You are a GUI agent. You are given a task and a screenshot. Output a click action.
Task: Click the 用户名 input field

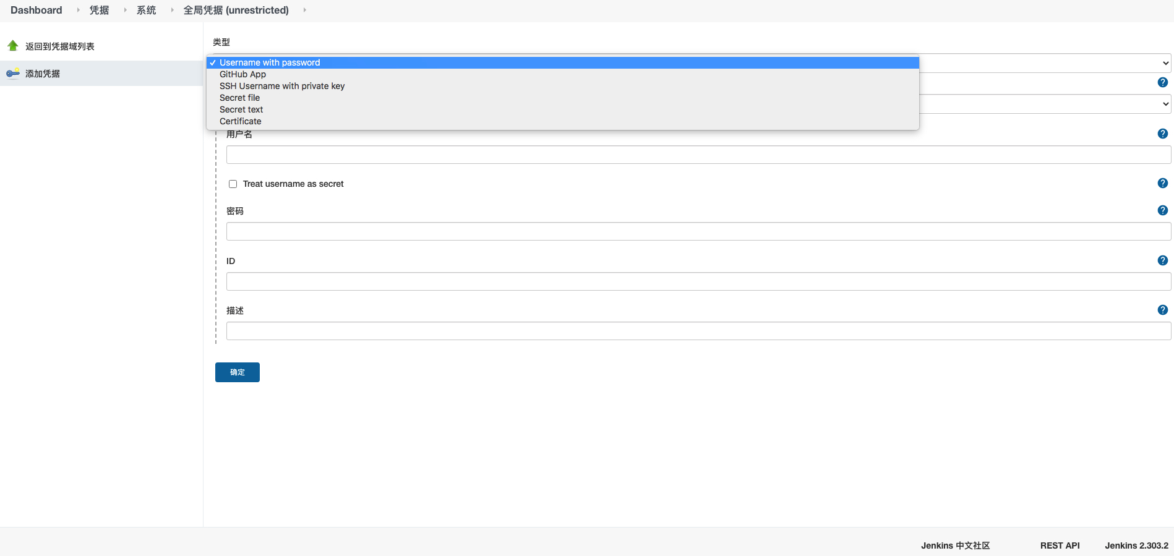click(698, 155)
